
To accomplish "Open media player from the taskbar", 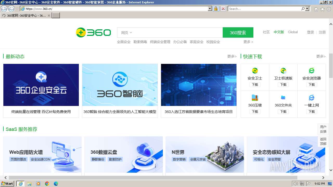I will pos(38,184).
